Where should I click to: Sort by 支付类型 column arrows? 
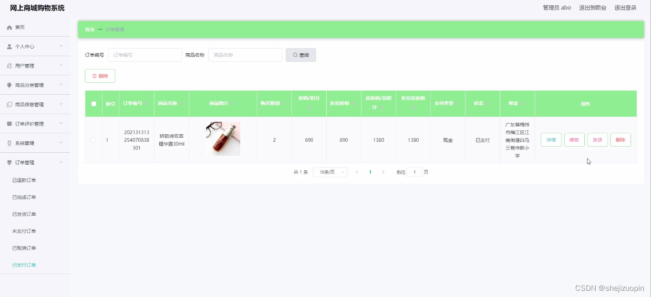pyautogui.click(x=458, y=104)
